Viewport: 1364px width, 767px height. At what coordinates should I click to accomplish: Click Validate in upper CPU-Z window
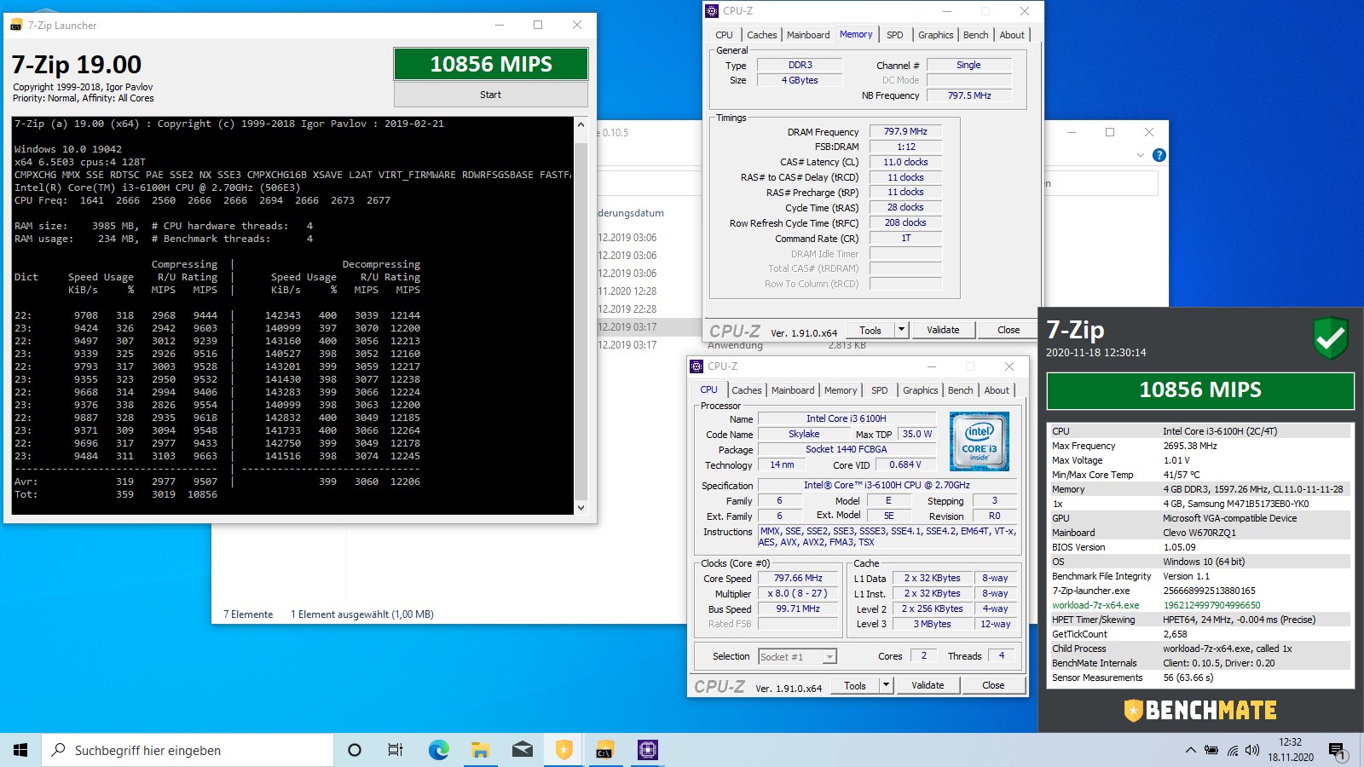pyautogui.click(x=943, y=330)
